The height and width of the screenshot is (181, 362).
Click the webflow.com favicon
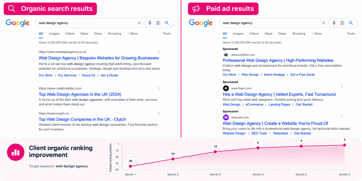pyautogui.click(x=226, y=55)
